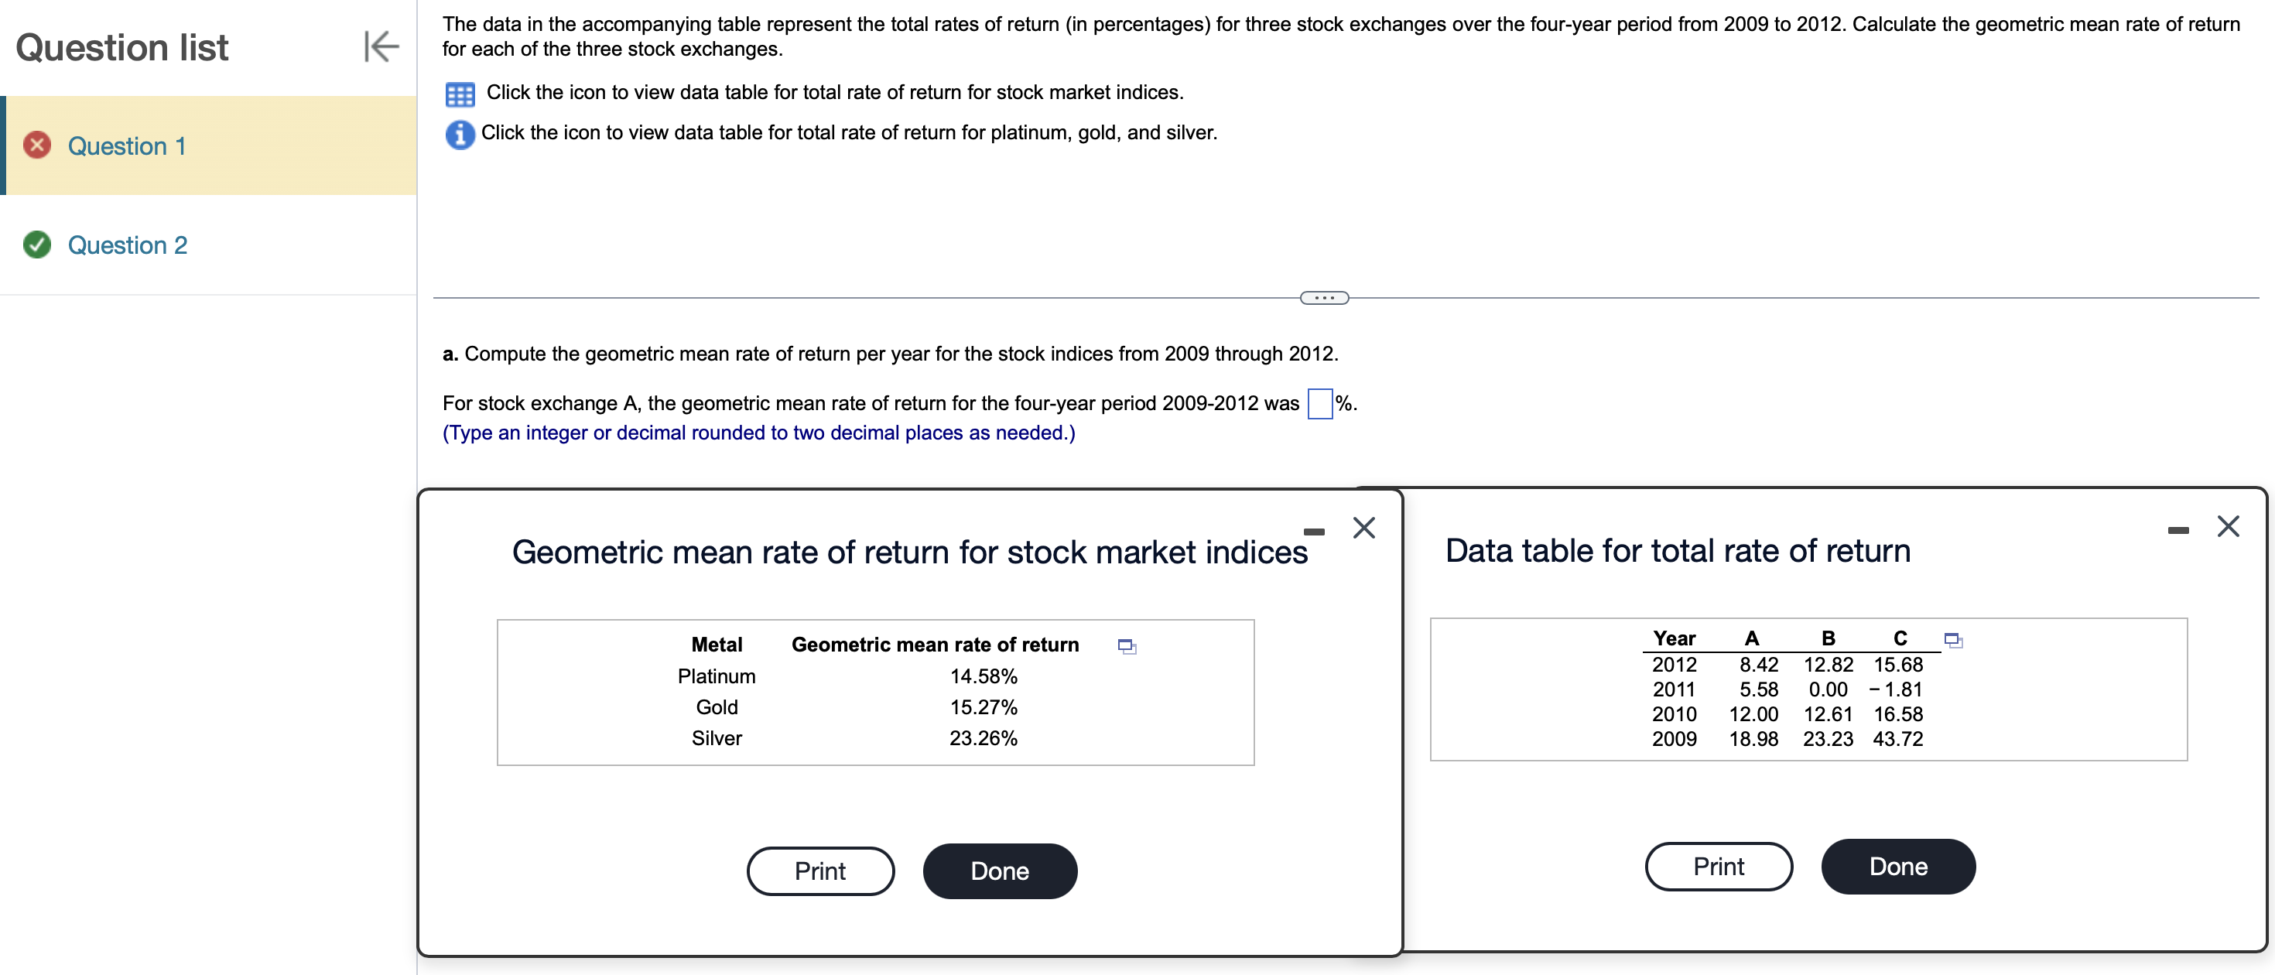Close the Data table for total rate of return dialog
The width and height of the screenshot is (2275, 975).
click(x=2229, y=525)
